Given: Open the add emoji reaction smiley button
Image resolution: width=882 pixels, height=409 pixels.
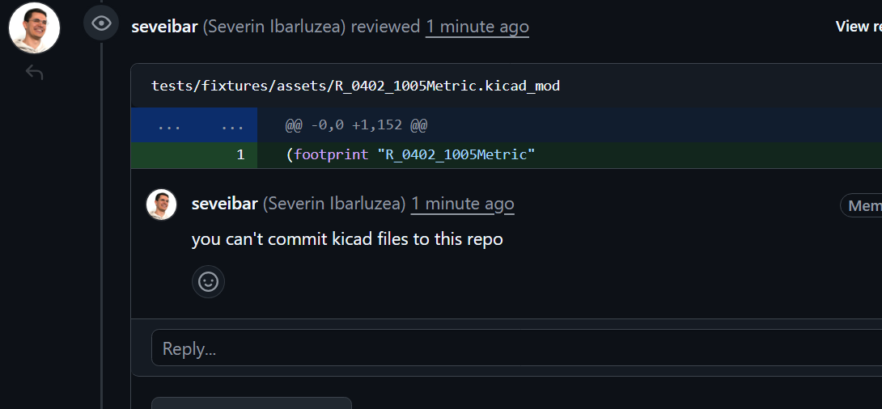Looking at the screenshot, I should (208, 281).
